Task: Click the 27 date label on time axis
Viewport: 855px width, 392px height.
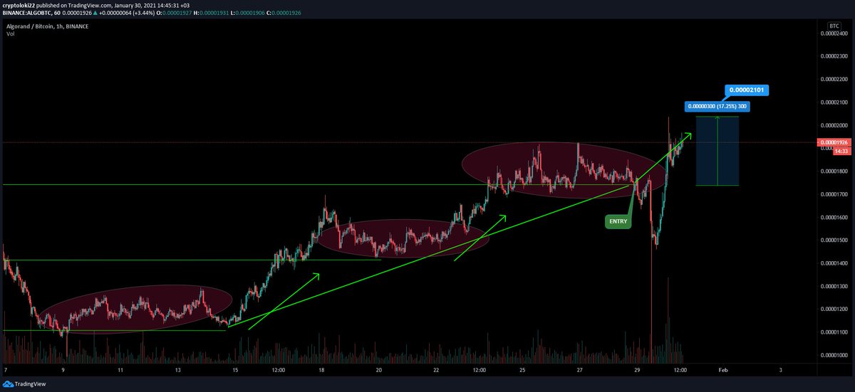Action: tap(580, 370)
